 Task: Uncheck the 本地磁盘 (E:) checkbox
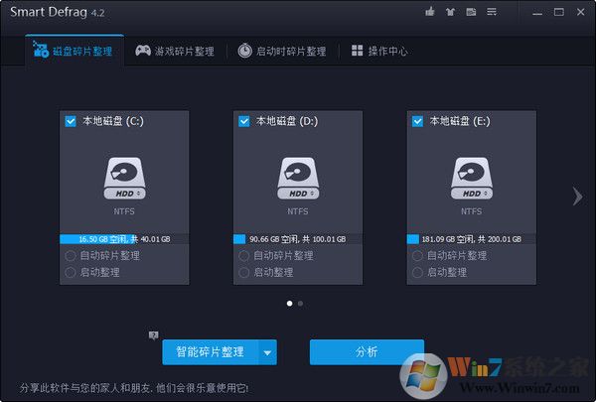click(417, 121)
